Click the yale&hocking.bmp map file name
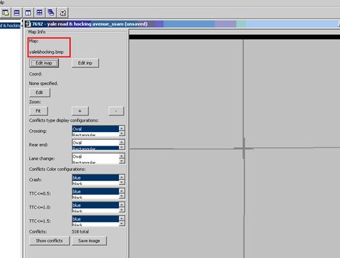Viewport: 340px width, 258px height. pyautogui.click(x=46, y=52)
